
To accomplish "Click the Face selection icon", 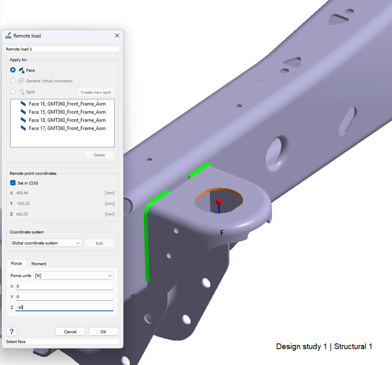I will [22, 70].
